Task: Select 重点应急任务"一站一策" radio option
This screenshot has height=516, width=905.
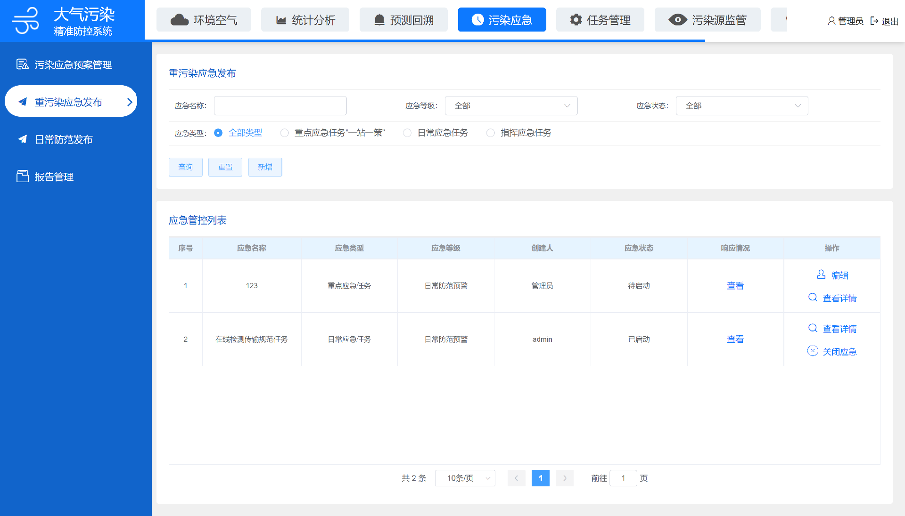Action: point(284,133)
